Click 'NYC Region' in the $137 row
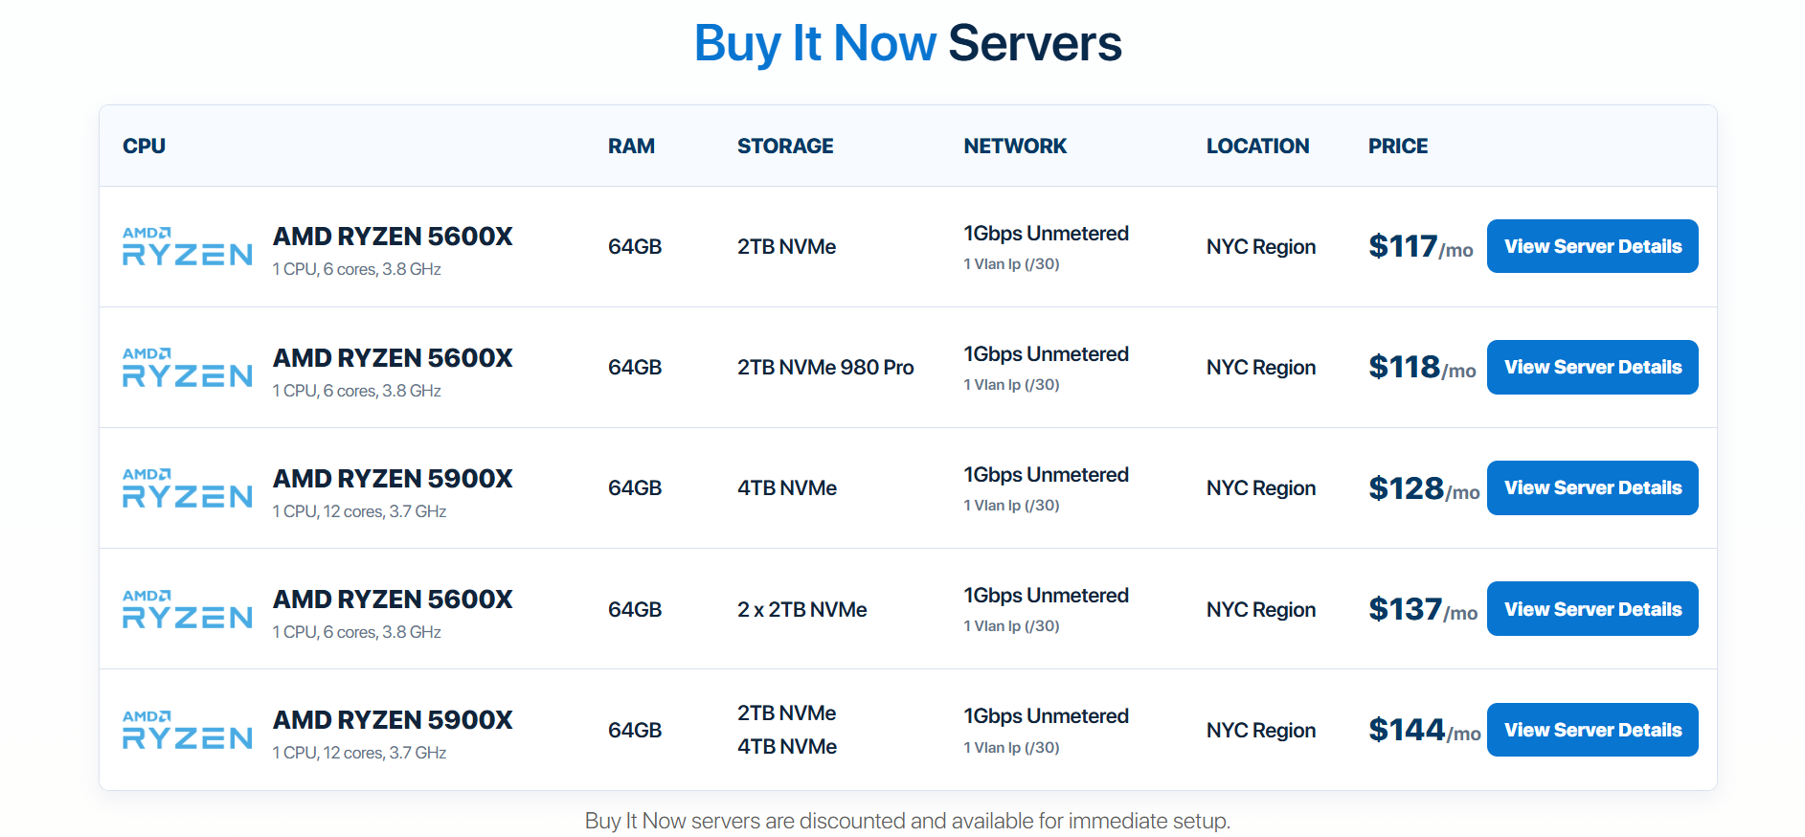The image size is (1805, 837). coord(1261,610)
